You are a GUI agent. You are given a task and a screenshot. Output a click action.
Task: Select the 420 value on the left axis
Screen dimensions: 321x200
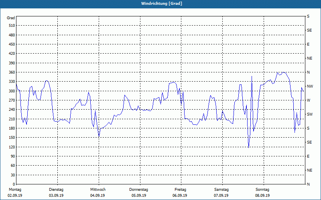coord(12,54)
